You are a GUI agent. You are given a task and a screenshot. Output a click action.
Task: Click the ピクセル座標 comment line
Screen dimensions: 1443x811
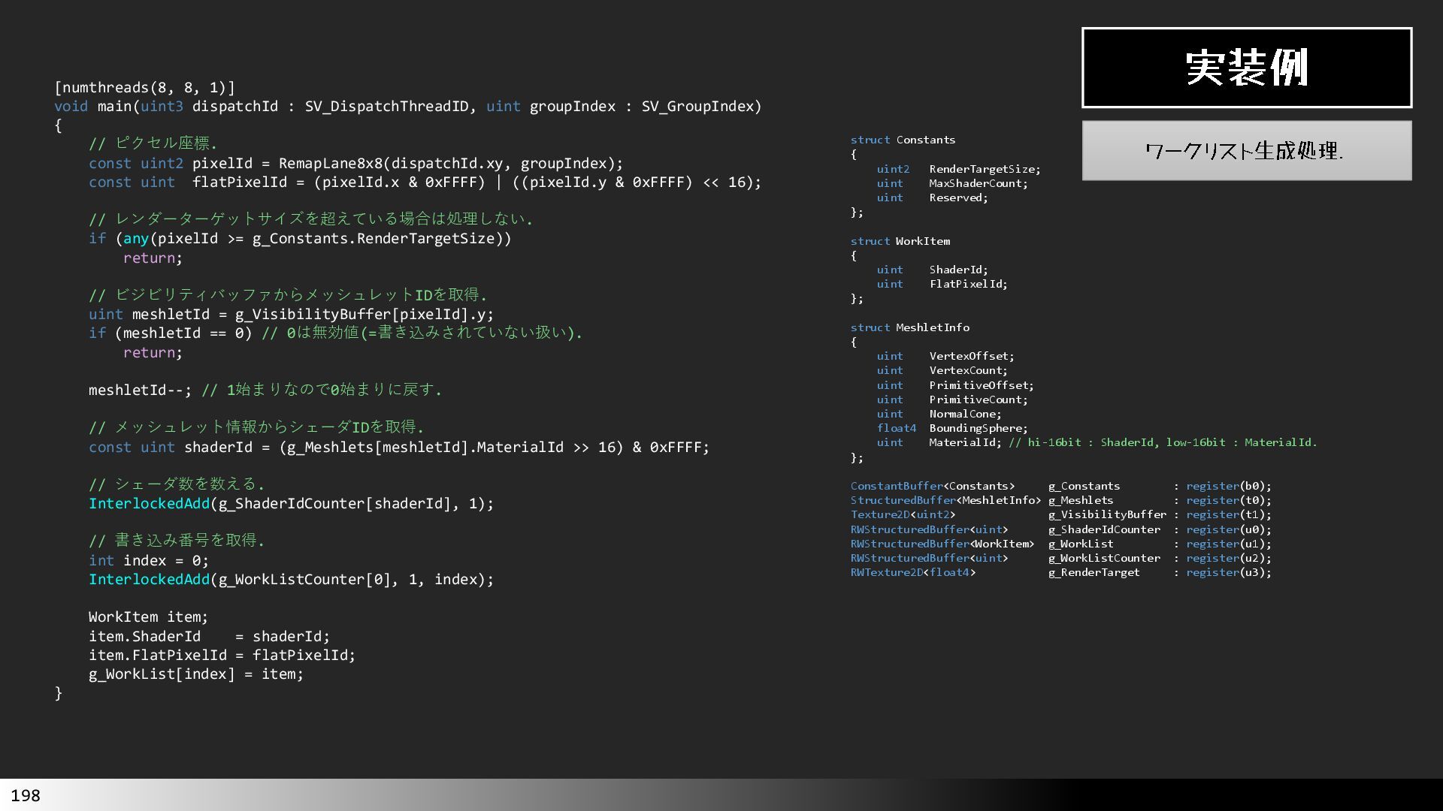pos(153,143)
